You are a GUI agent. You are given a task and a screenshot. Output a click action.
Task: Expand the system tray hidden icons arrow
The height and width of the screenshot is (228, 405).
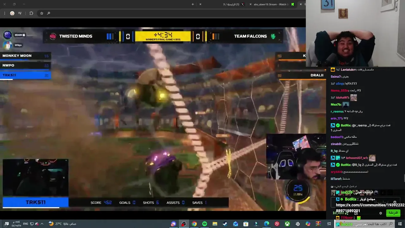42,224
